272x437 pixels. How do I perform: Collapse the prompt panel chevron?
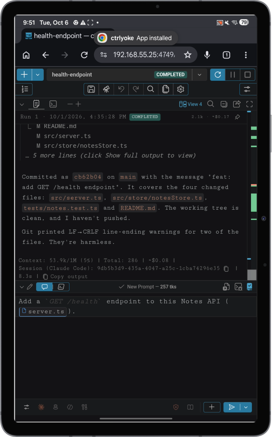tap(22, 287)
